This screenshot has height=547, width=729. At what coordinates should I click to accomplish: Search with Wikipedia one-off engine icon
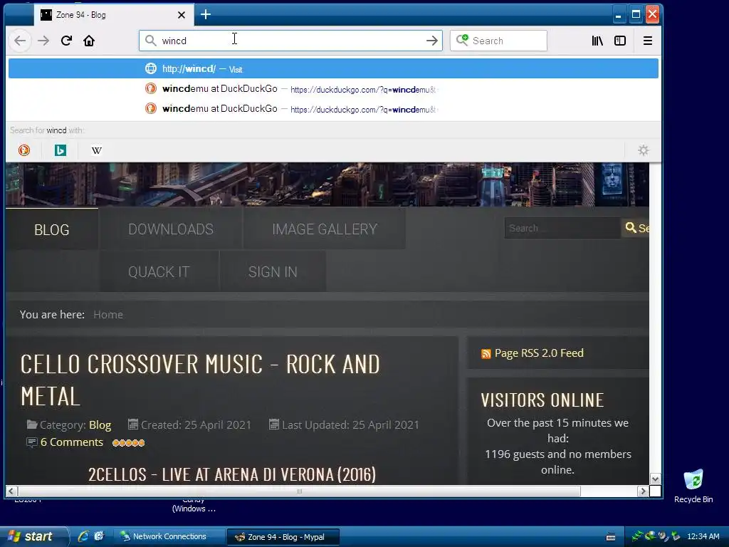coord(97,150)
